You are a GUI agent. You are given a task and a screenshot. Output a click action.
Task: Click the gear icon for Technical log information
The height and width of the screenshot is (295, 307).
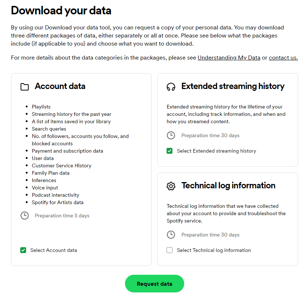click(171, 186)
